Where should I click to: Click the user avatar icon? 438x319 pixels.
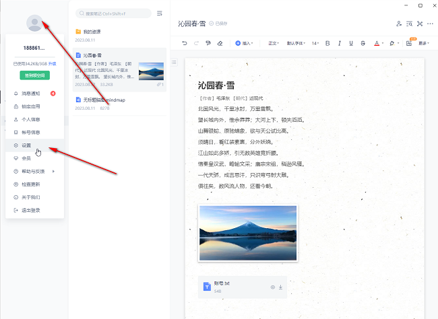coord(34,23)
